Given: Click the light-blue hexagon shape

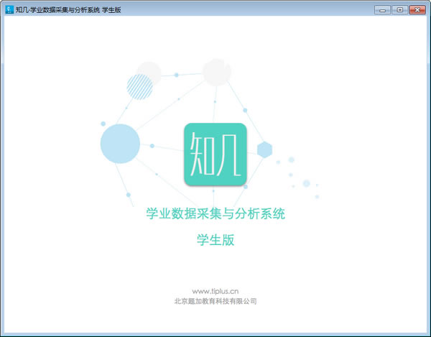Looking at the screenshot, I should point(264,149).
